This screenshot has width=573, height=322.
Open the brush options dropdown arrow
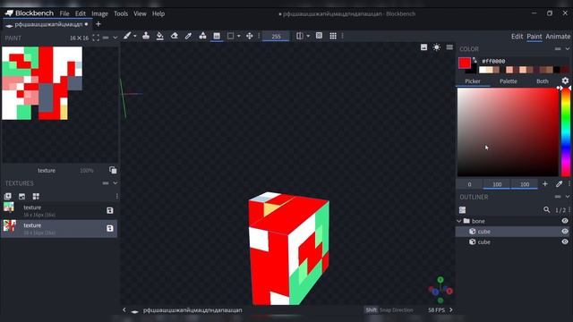(x=135, y=36)
